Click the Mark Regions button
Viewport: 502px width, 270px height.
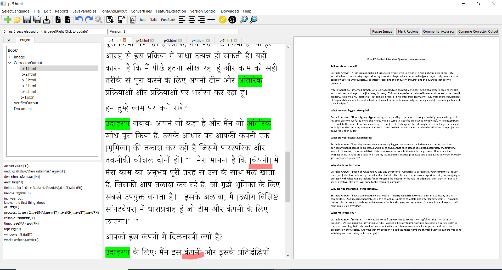point(408,31)
